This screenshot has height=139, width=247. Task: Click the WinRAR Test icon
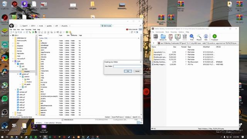pyautogui.click(x=171, y=37)
